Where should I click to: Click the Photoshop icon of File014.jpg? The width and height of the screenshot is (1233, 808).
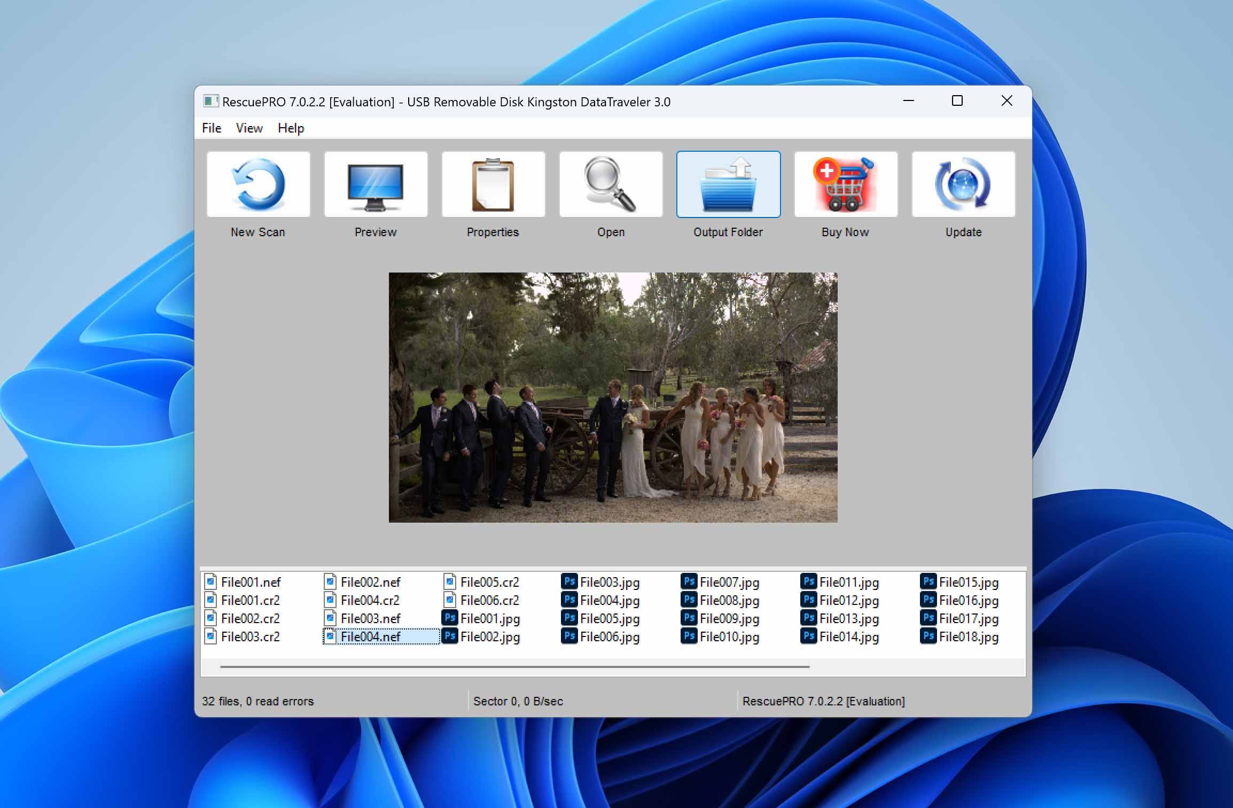point(809,636)
